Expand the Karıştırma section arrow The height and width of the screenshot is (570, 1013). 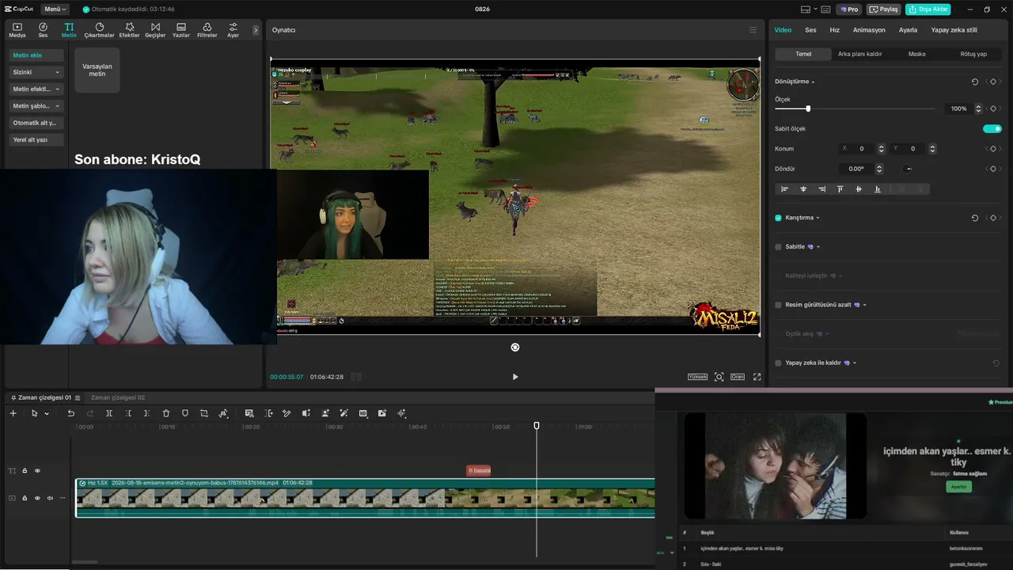[818, 218]
